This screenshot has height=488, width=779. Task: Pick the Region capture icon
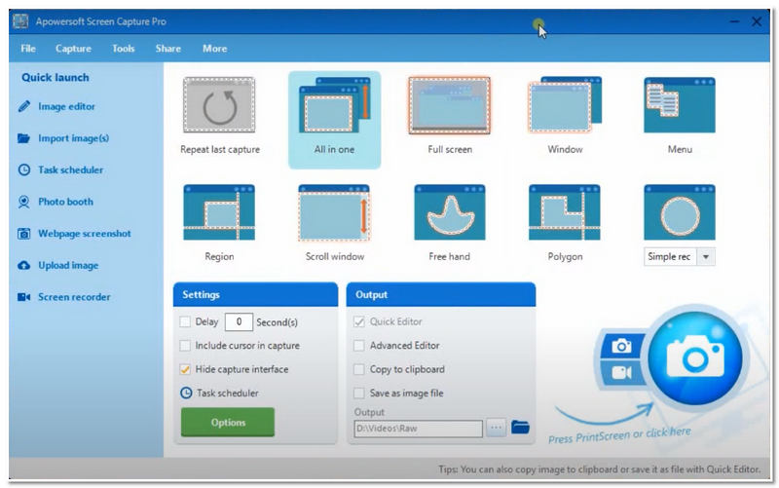point(219,211)
